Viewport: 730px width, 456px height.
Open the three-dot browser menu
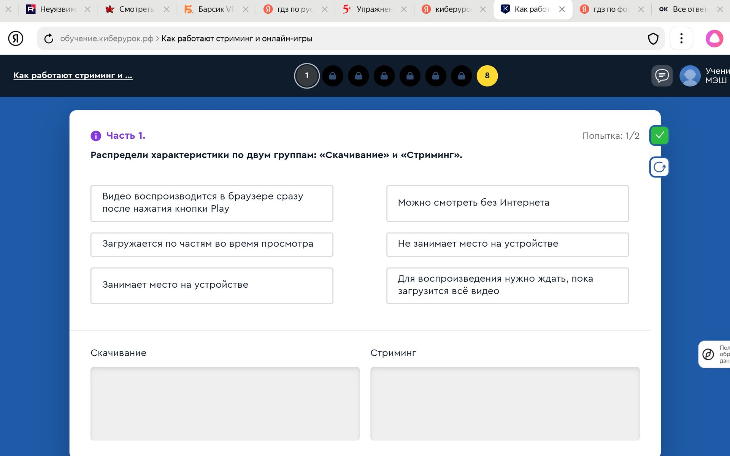click(681, 38)
